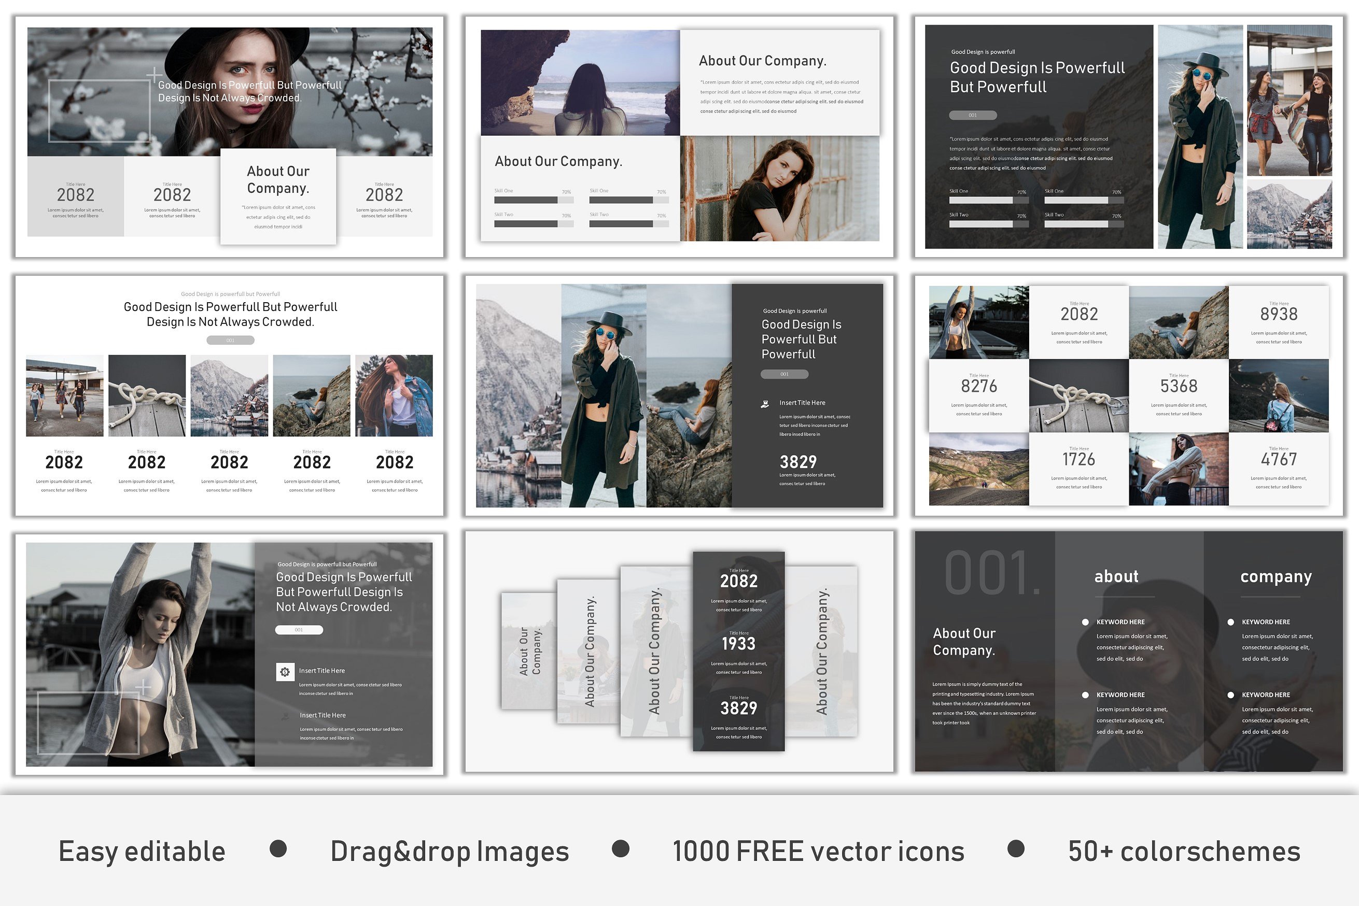
Task: Click the large 001. number on the dark slide
Action: (x=992, y=574)
